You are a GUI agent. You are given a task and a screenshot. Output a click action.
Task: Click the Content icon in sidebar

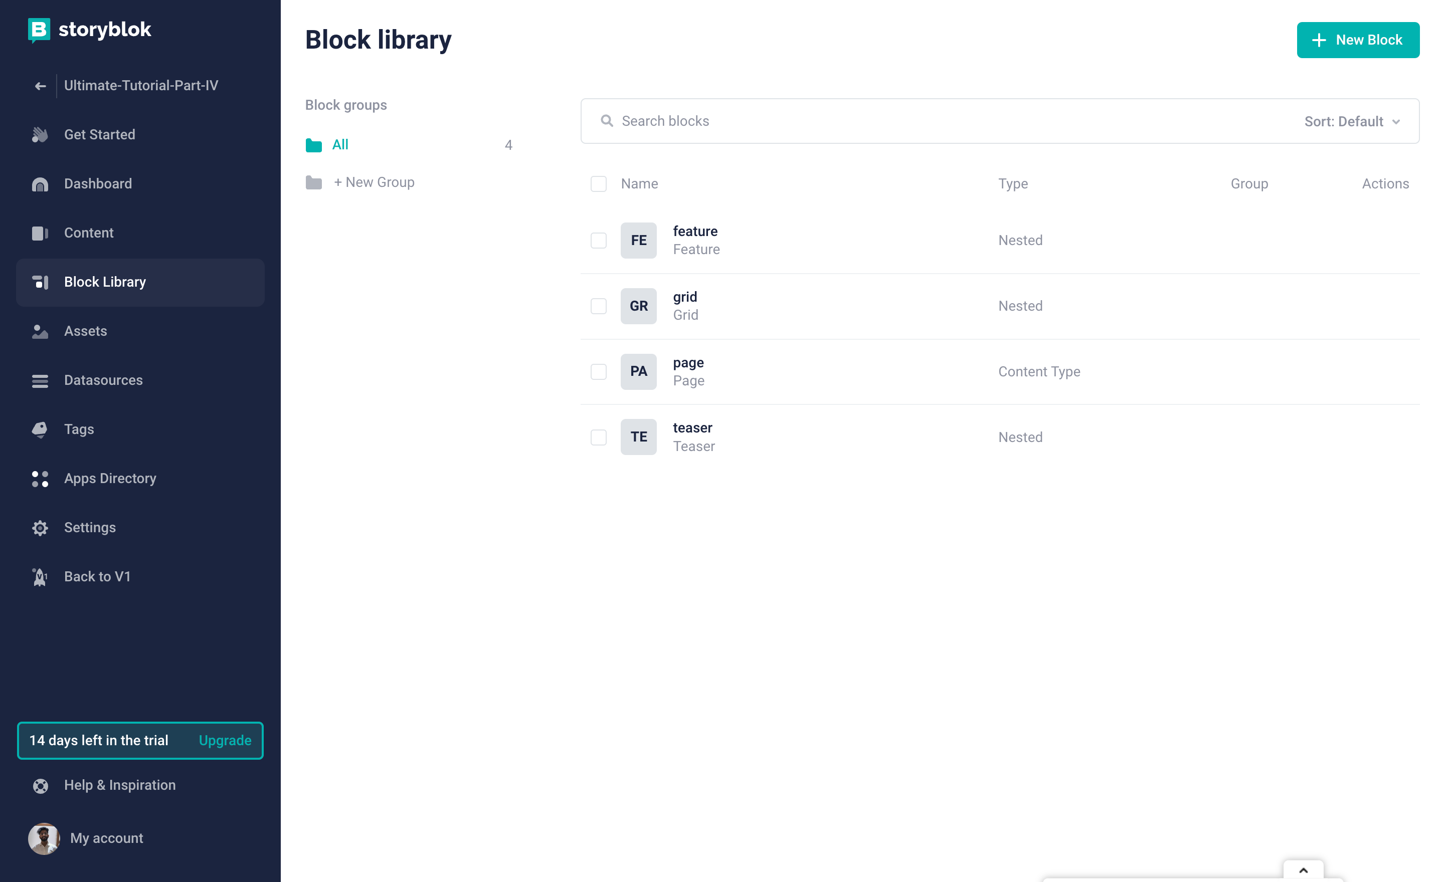pyautogui.click(x=40, y=233)
